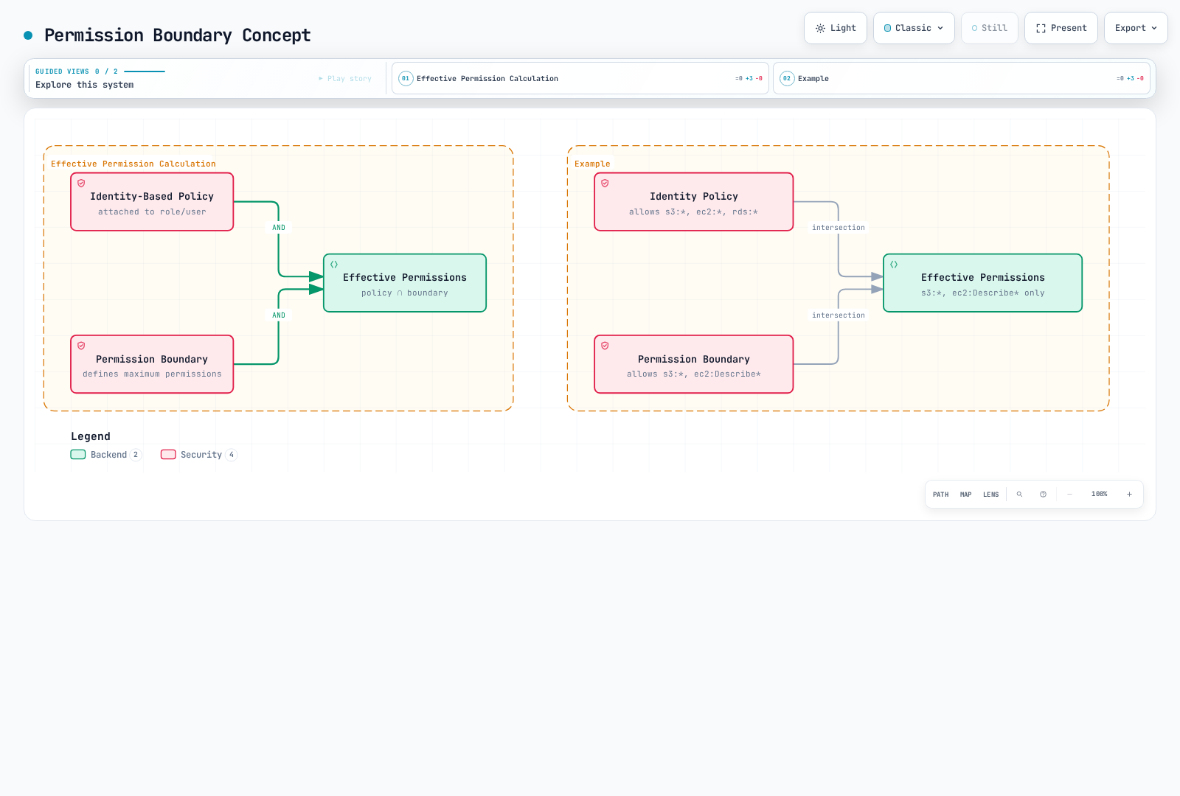Click shield icon on allows s3:*, ec2:Describe* node
The width and height of the screenshot is (1180, 796).
point(605,346)
